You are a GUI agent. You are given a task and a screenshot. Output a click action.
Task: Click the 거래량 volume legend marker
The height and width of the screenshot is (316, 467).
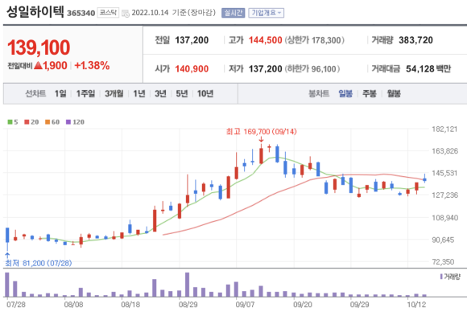[441, 277]
